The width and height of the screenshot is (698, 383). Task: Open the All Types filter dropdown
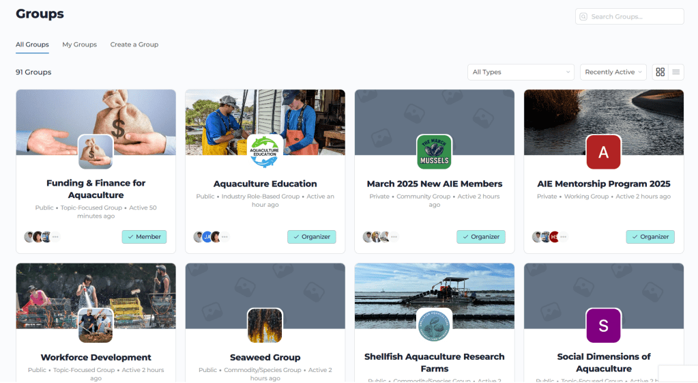coord(521,72)
